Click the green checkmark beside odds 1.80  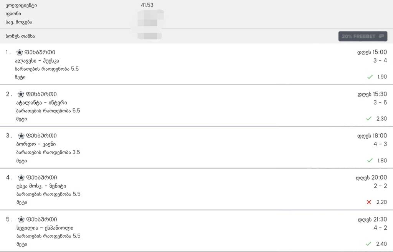point(370,161)
